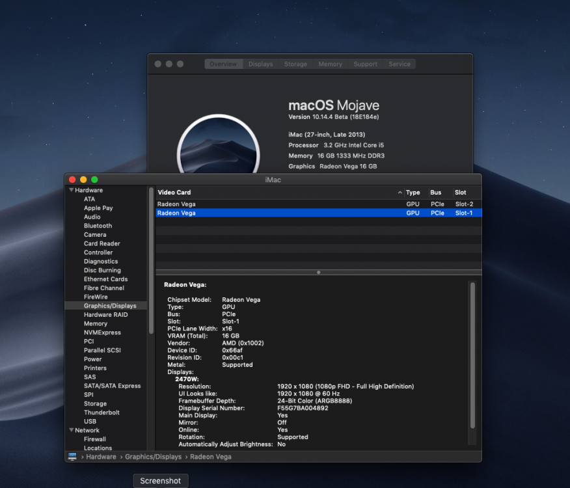This screenshot has height=488, width=570.
Task: Select Camera in the sidebar
Action: point(95,234)
